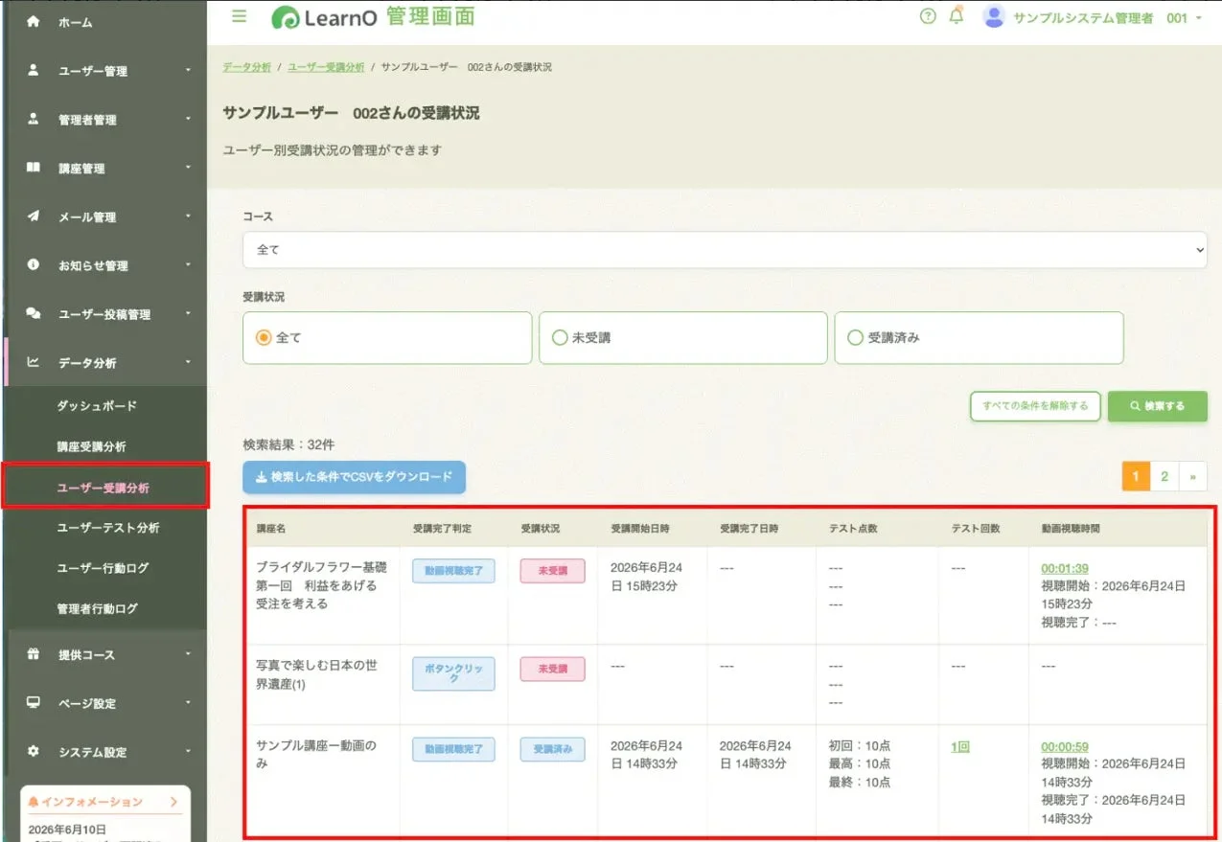The height and width of the screenshot is (842, 1222).
Task: Go to pagination page 2
Action: click(x=1164, y=476)
